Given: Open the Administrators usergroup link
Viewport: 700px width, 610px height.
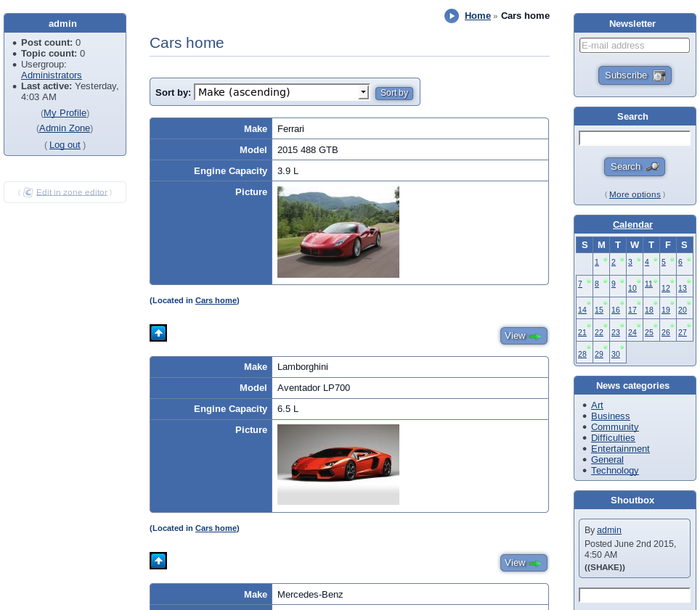Looking at the screenshot, I should coord(52,75).
